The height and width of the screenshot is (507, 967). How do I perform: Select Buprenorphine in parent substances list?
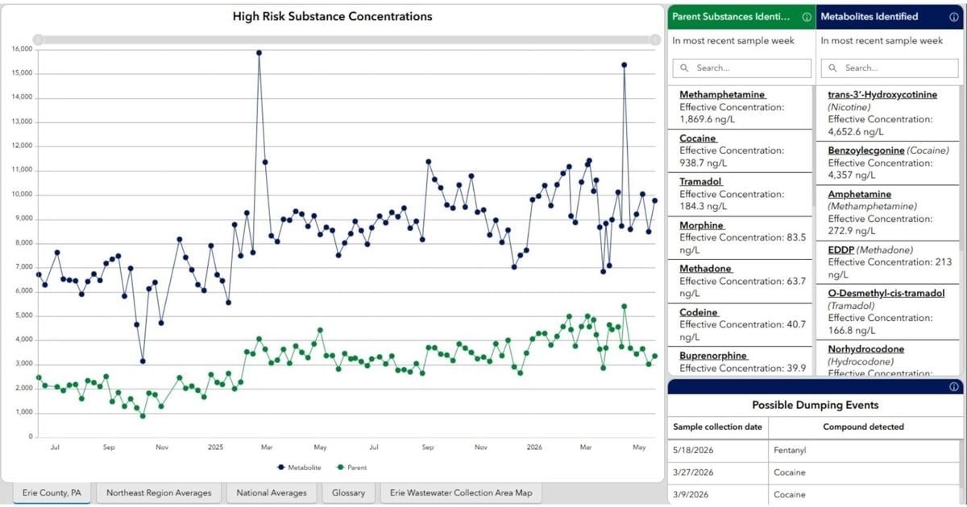(713, 356)
